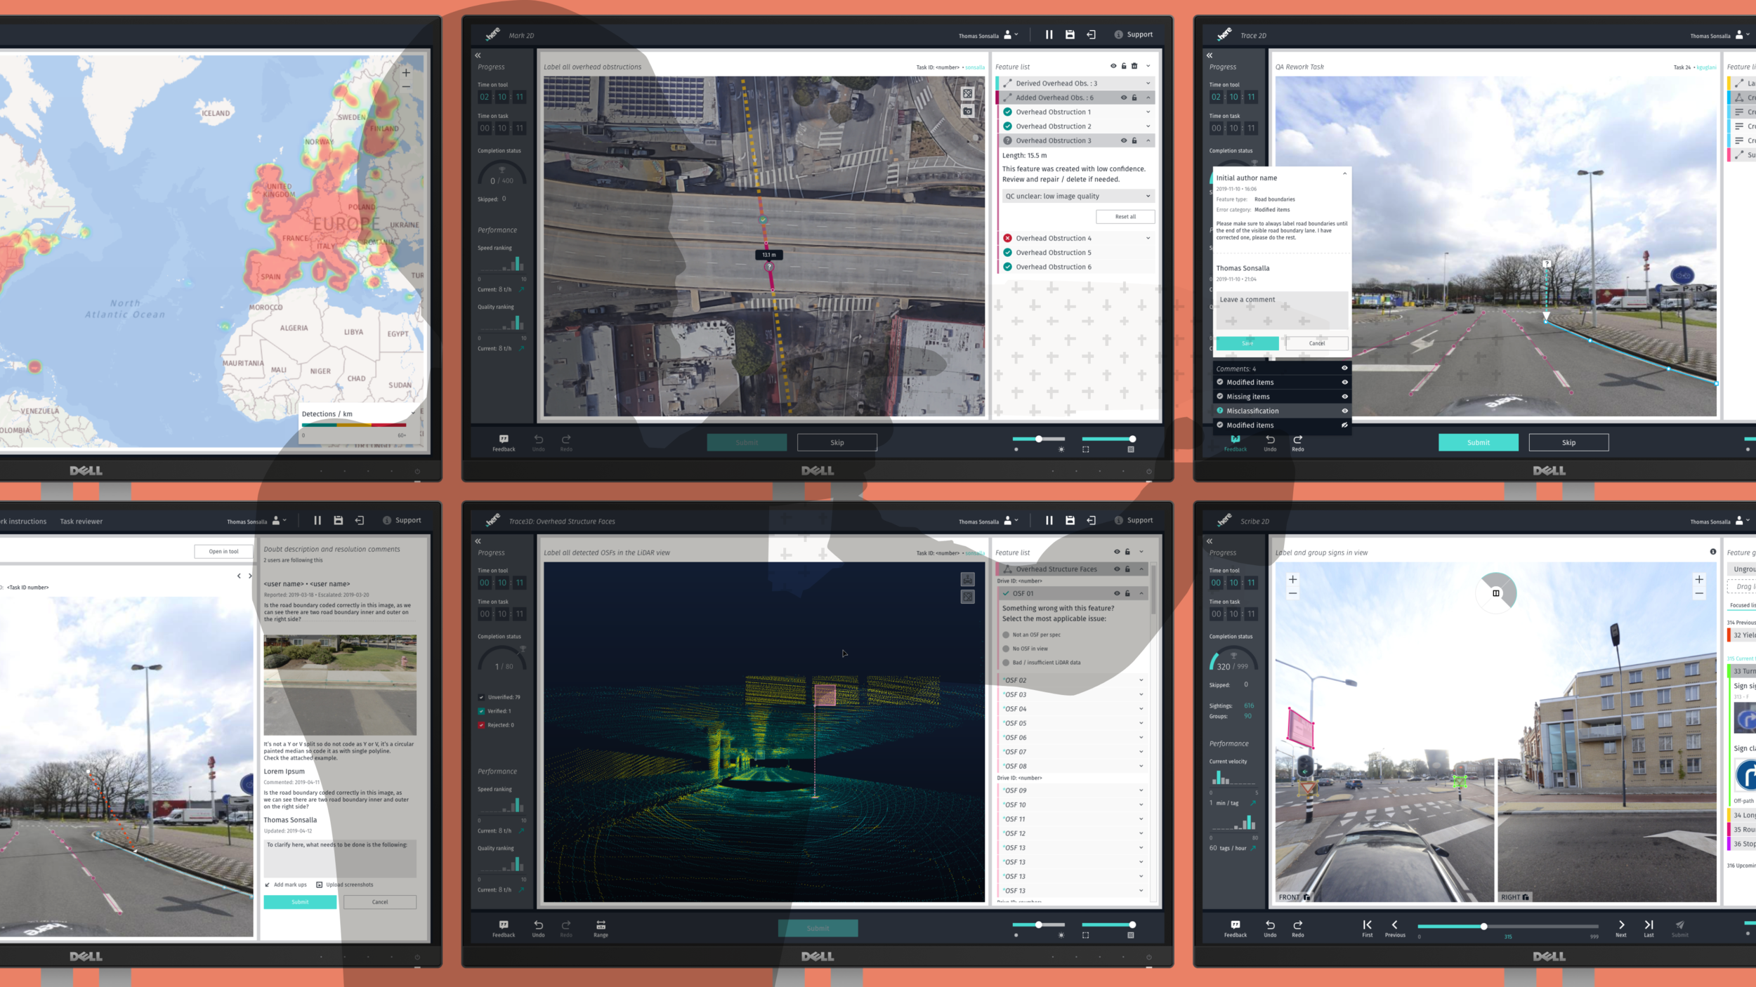Click the lock icon on Overhead Obstruction 3 row
The height and width of the screenshot is (987, 1756).
point(1134,140)
